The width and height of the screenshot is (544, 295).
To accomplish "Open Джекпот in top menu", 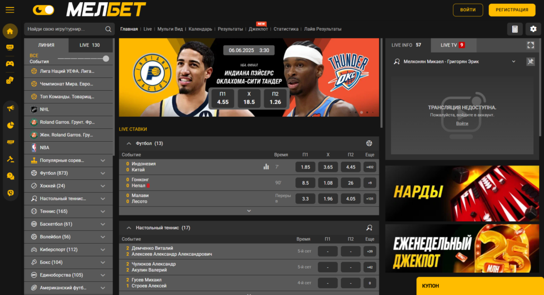I will [258, 29].
